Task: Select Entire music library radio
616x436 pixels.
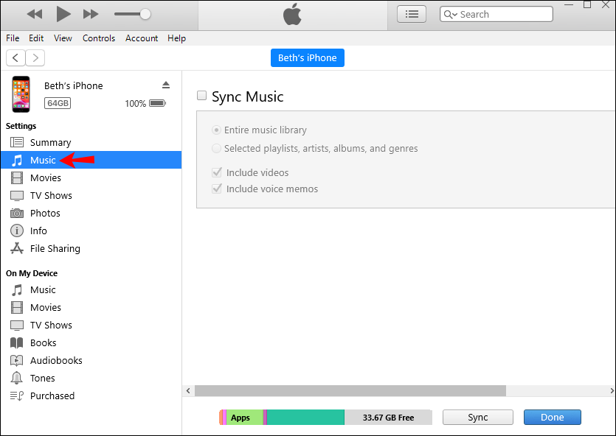Action: 216,130
